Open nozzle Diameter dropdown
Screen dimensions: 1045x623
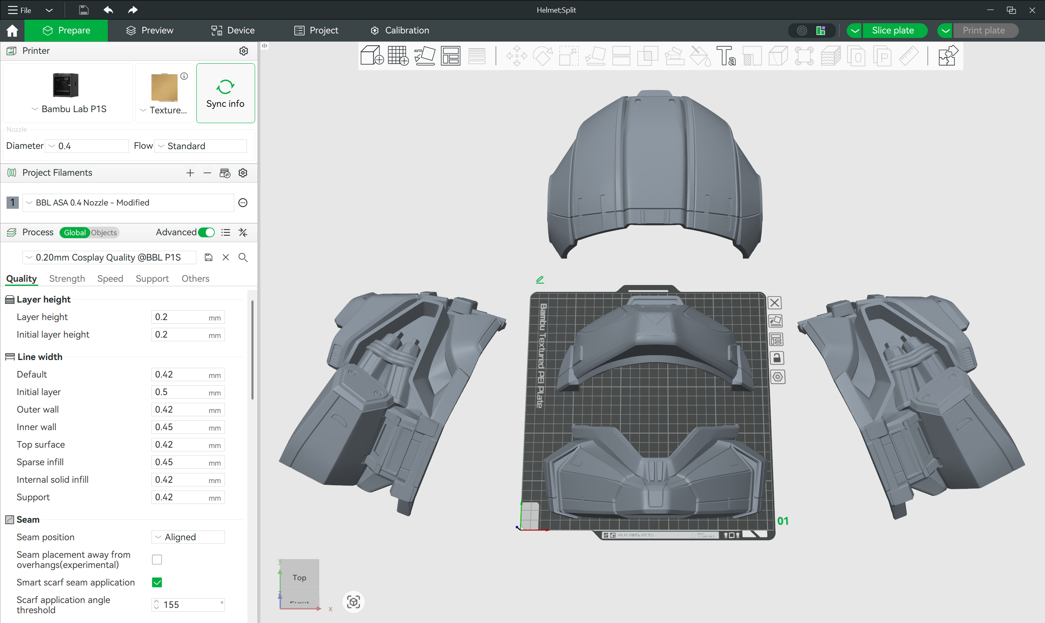(x=87, y=146)
